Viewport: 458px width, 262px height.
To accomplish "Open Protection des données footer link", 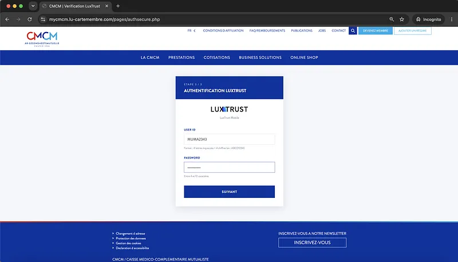I will point(131,239).
